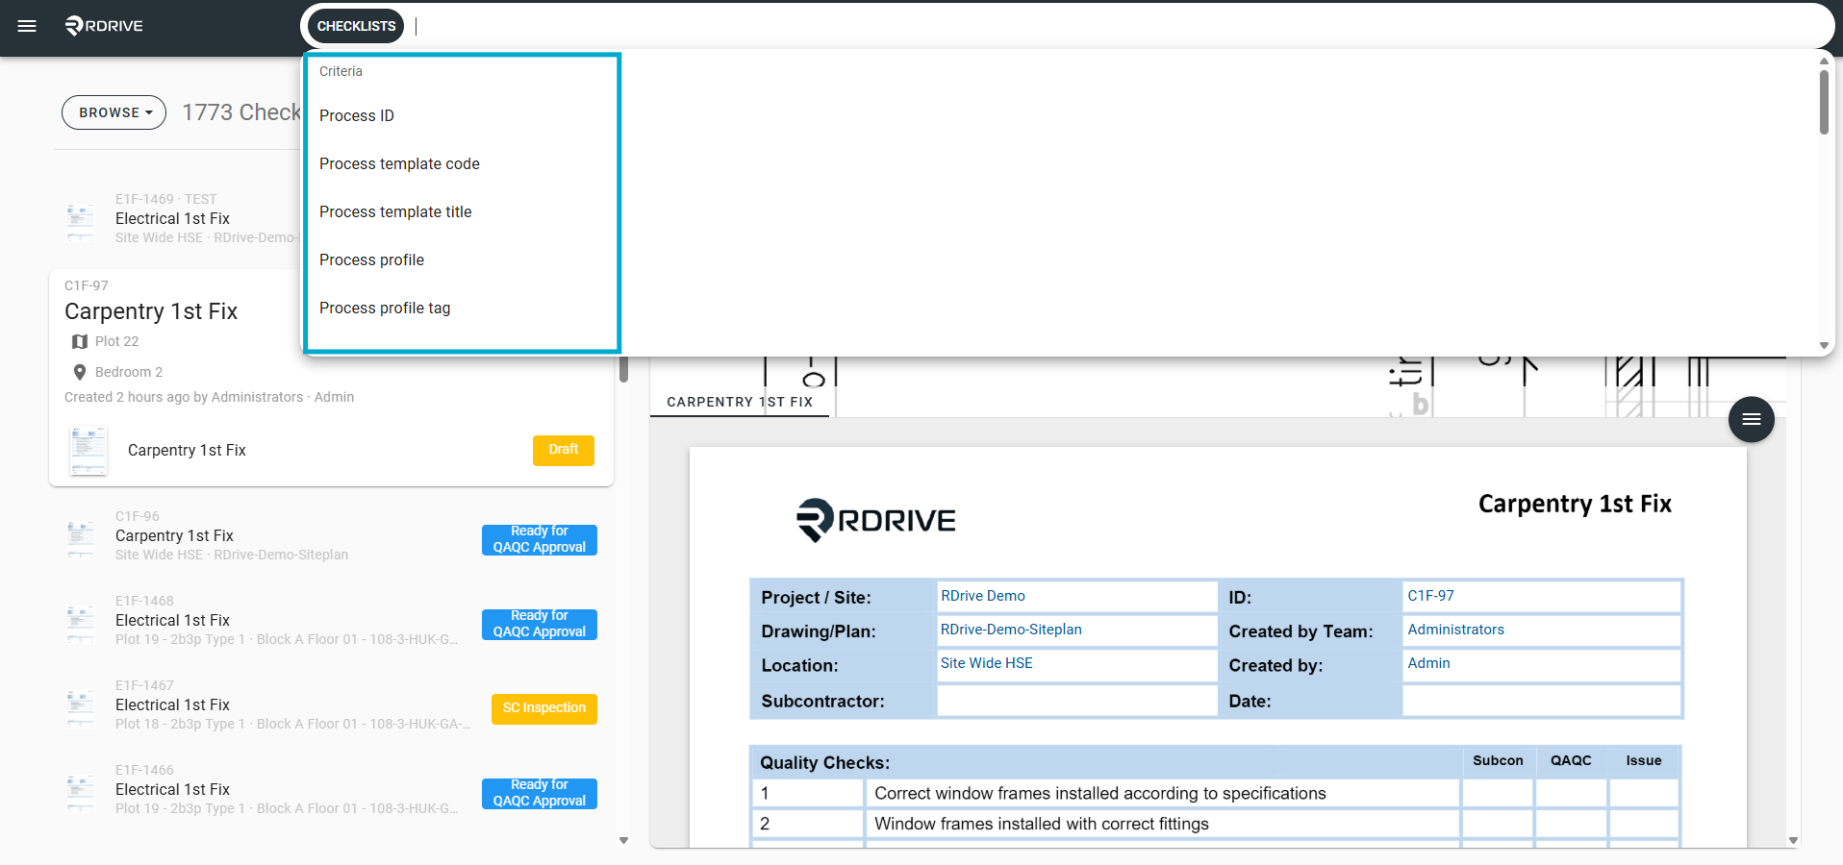This screenshot has width=1843, height=865.
Task: Click the C1F-97 ID value
Action: pyautogui.click(x=1431, y=596)
